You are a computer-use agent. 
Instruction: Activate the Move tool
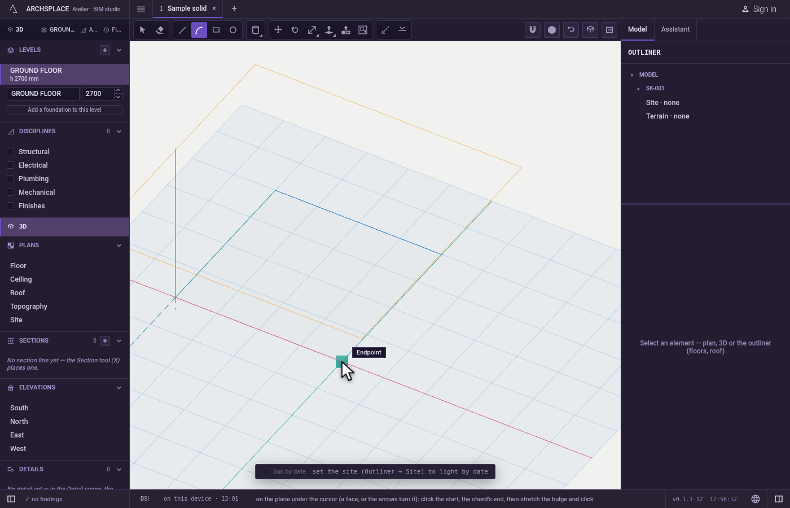pyautogui.click(x=278, y=30)
